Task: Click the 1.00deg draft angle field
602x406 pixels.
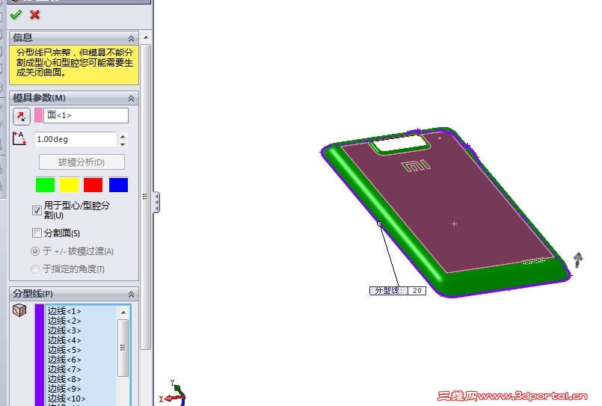Action: point(76,139)
